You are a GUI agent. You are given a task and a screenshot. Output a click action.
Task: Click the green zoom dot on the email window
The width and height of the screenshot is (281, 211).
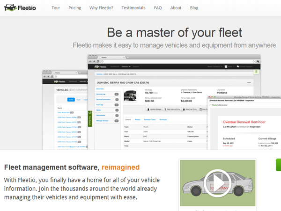215,97
